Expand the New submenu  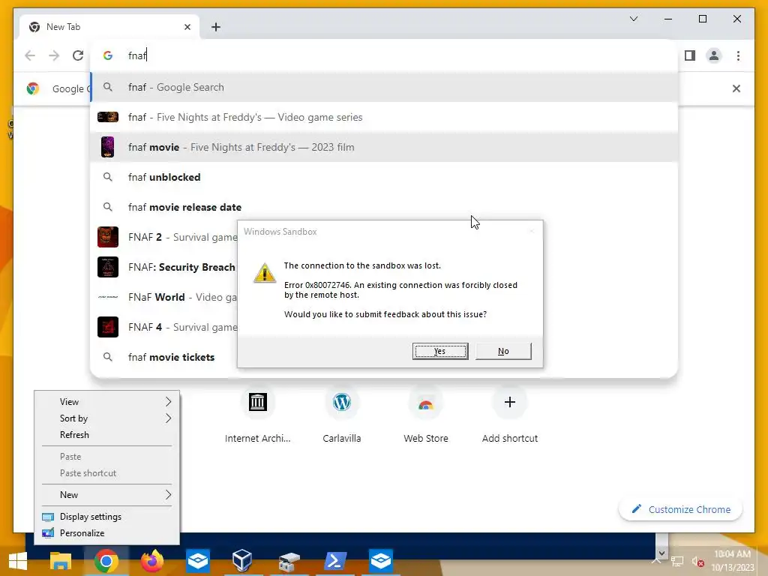point(106,495)
